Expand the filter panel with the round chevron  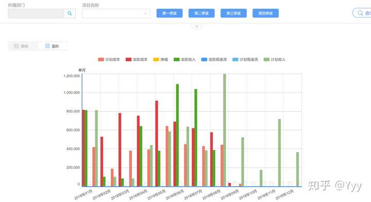pyautogui.click(x=197, y=26)
